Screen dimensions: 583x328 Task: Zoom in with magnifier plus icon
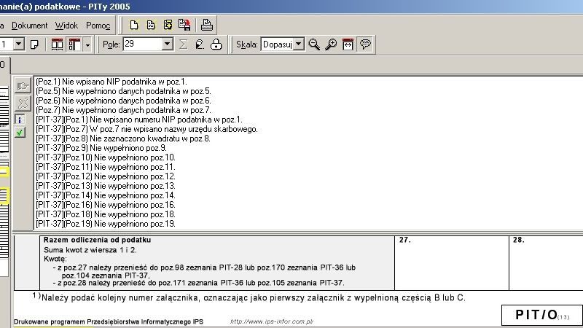pos(331,44)
